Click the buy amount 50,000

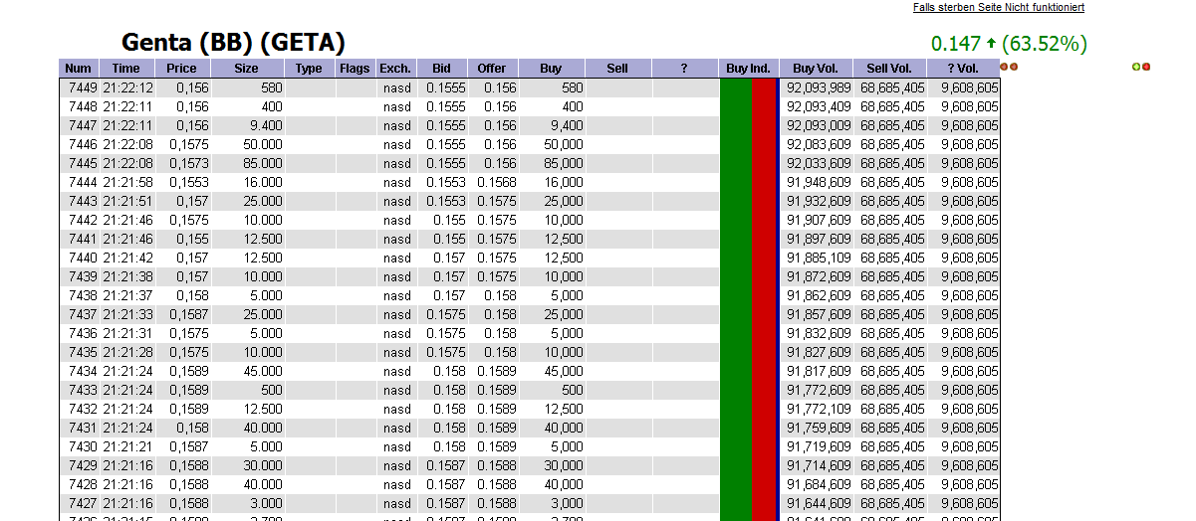click(x=564, y=144)
